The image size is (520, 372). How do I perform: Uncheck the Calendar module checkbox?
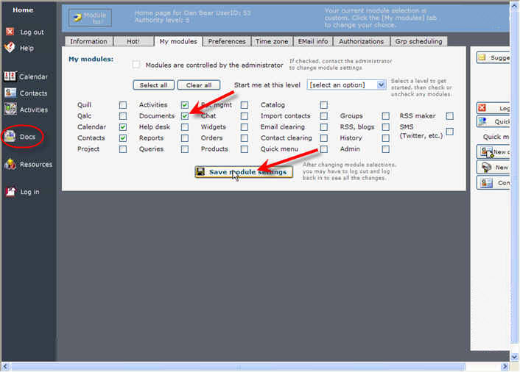123,127
